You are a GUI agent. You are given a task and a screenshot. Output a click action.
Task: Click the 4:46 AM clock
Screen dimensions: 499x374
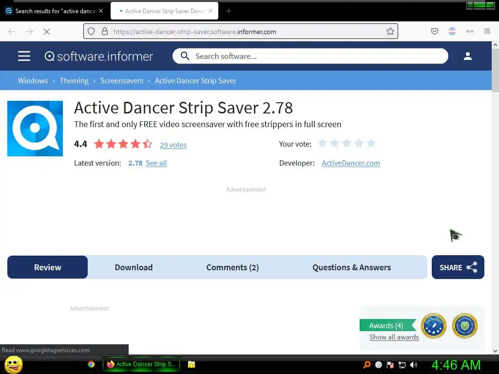456,365
